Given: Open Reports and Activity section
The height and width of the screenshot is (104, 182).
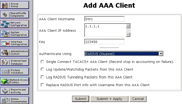Looking at the screenshot, I should (15, 91).
